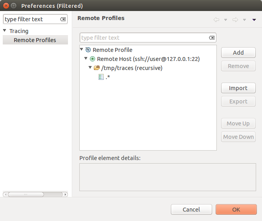
Task: Collapse the /tmp/traces folder node
Action: [x=90, y=68]
